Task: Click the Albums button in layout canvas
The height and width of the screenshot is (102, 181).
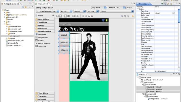Action: (64, 42)
